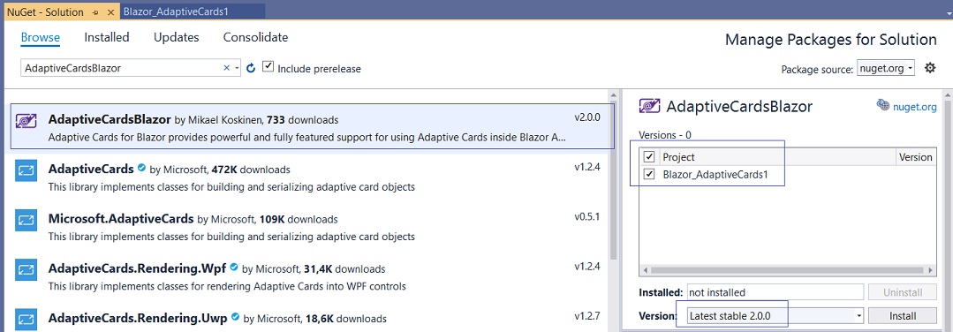Screen dimensions: 953x332
Task: Install the AdaptiveCardsBlazor package
Action: [x=902, y=316]
